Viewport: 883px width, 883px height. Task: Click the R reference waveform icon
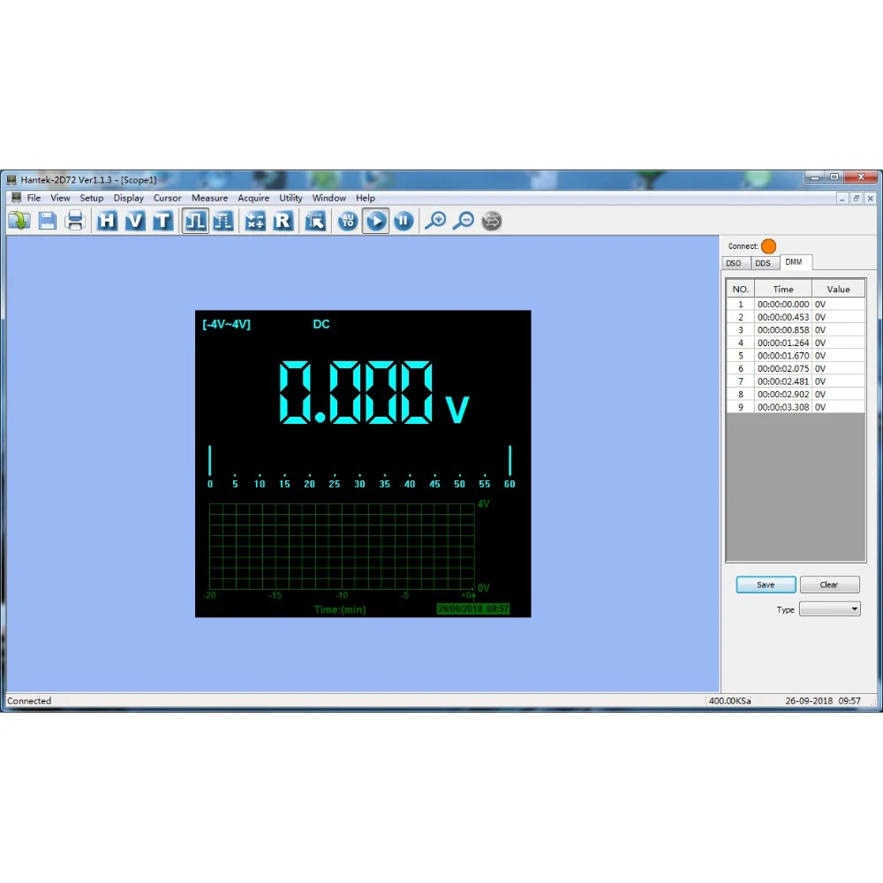click(283, 220)
